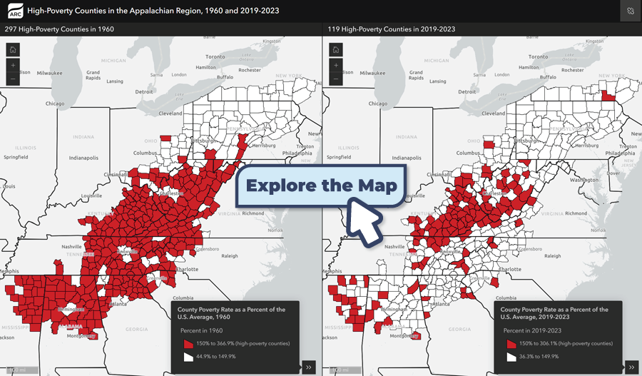Click the page title about Appalachian Region poverty
This screenshot has height=376, width=642.
click(x=153, y=11)
